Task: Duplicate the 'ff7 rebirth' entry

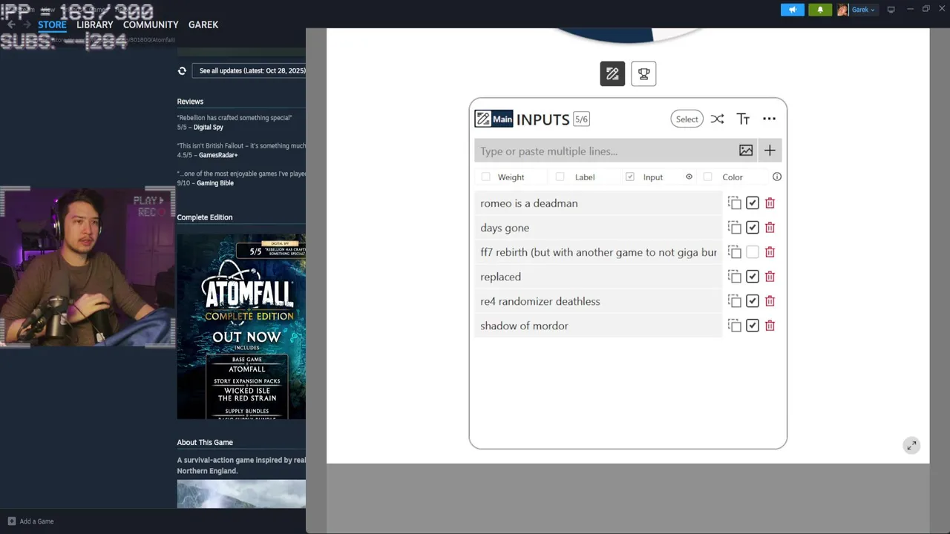Action: pyautogui.click(x=735, y=251)
